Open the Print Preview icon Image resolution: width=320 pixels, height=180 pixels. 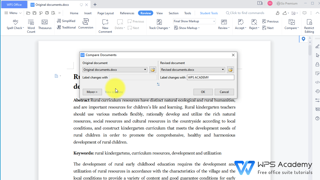(x=53, y=13)
